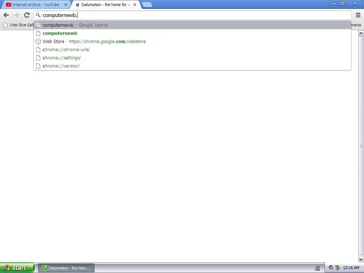Viewport: 364px width, 273px height.
Task: Click the page icon beside chrome://version/
Action: (x=38, y=66)
